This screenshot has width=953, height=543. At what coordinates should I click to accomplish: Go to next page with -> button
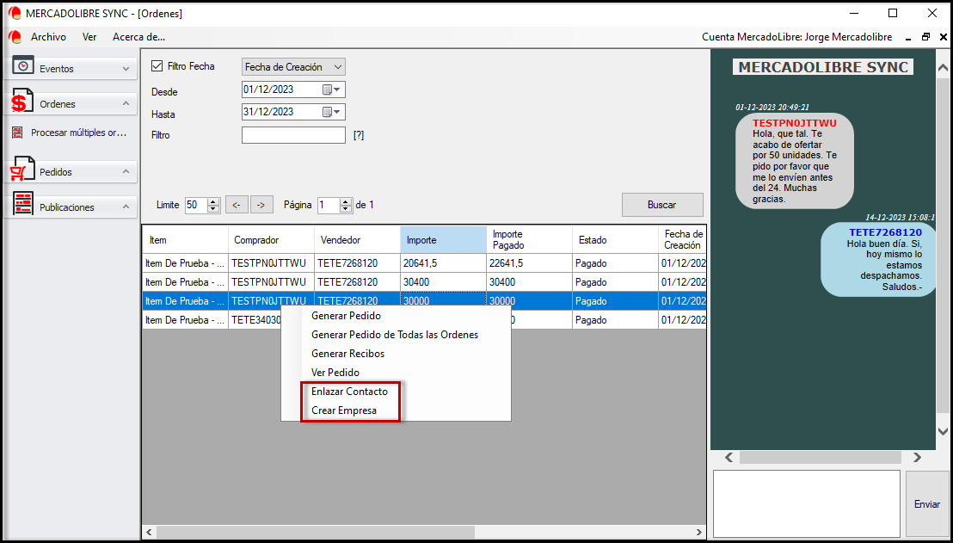click(x=261, y=205)
